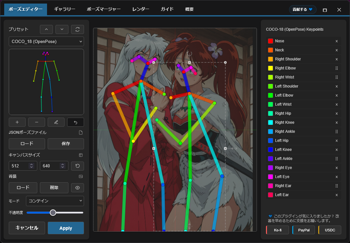
Task: Remove the Right Shoulder keypoint
Action: pos(337,59)
